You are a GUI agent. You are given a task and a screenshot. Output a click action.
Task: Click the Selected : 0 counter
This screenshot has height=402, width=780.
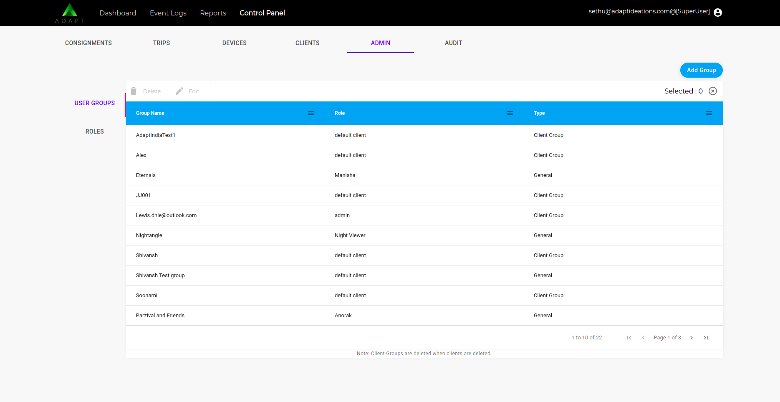[684, 91]
